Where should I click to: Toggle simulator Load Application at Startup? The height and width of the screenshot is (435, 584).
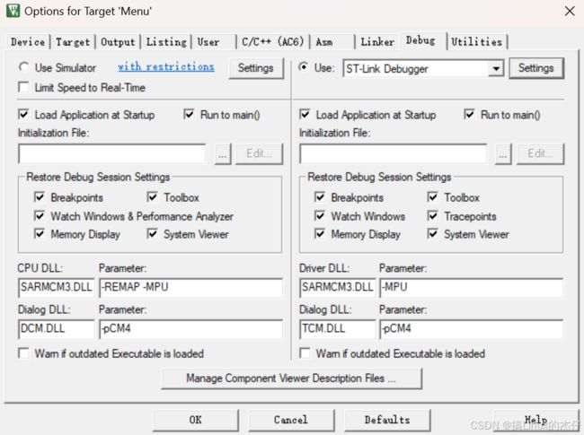tap(23, 115)
